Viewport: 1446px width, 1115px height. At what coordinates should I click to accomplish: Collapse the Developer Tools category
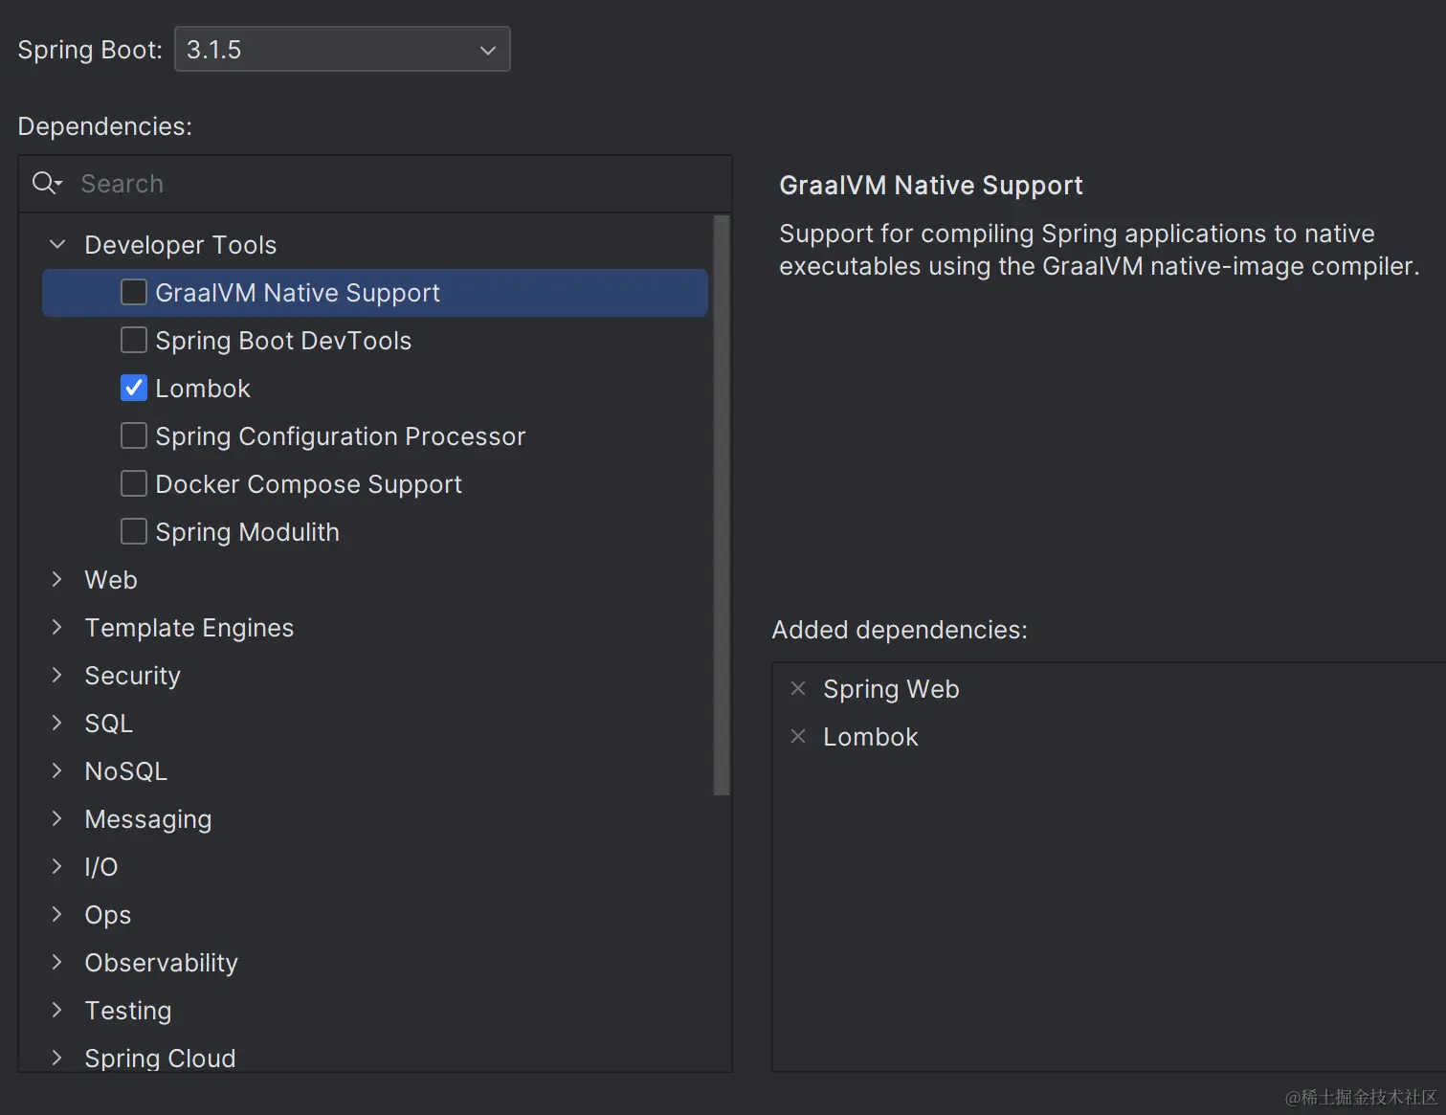57,244
